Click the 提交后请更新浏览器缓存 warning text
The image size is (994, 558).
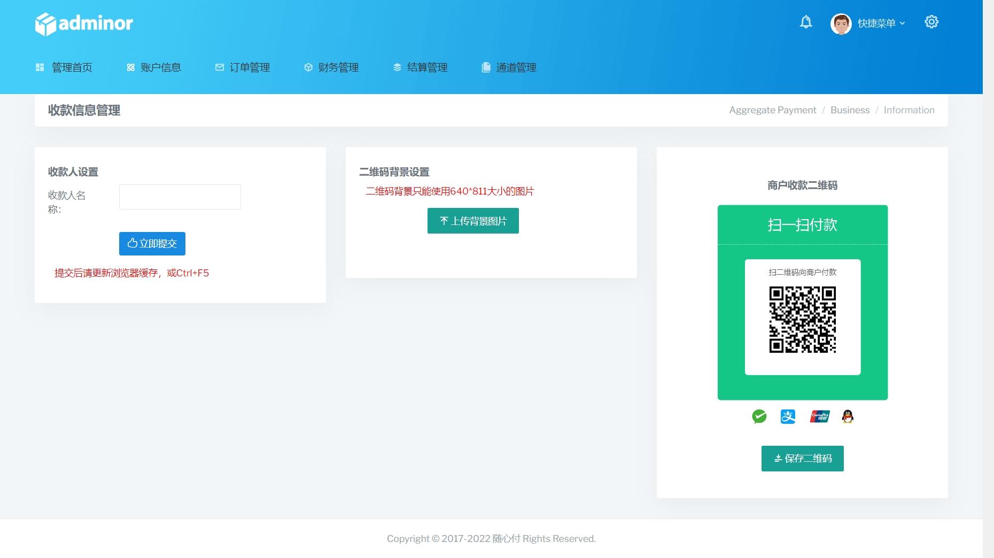(x=131, y=273)
